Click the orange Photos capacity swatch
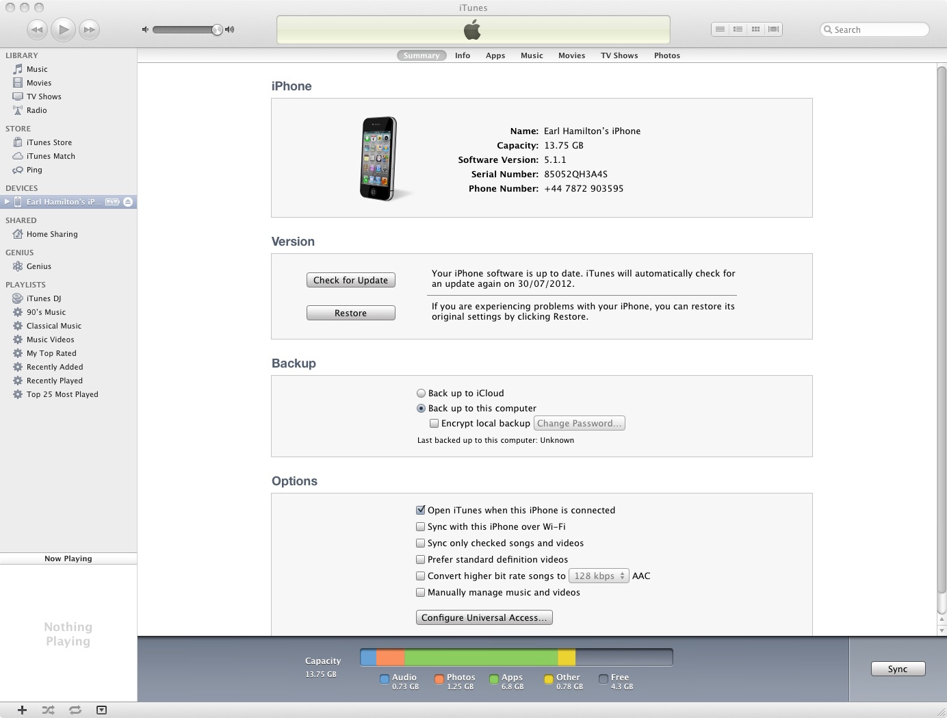The height and width of the screenshot is (718, 947). [x=439, y=679]
